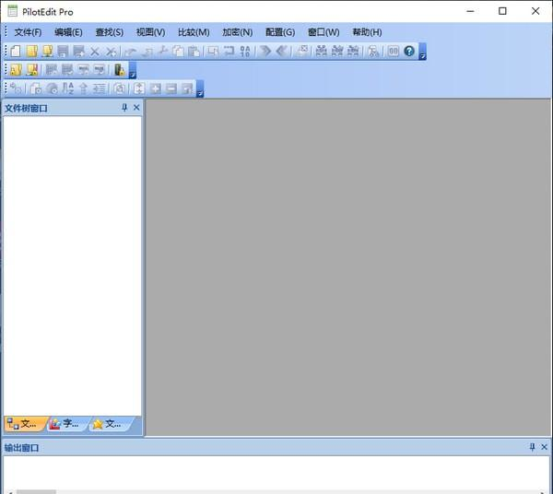This screenshot has width=553, height=494.
Task: Click the indented-lines icon in third toolbar
Action: click(x=100, y=88)
